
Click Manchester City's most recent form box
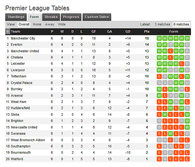[x=187, y=38]
